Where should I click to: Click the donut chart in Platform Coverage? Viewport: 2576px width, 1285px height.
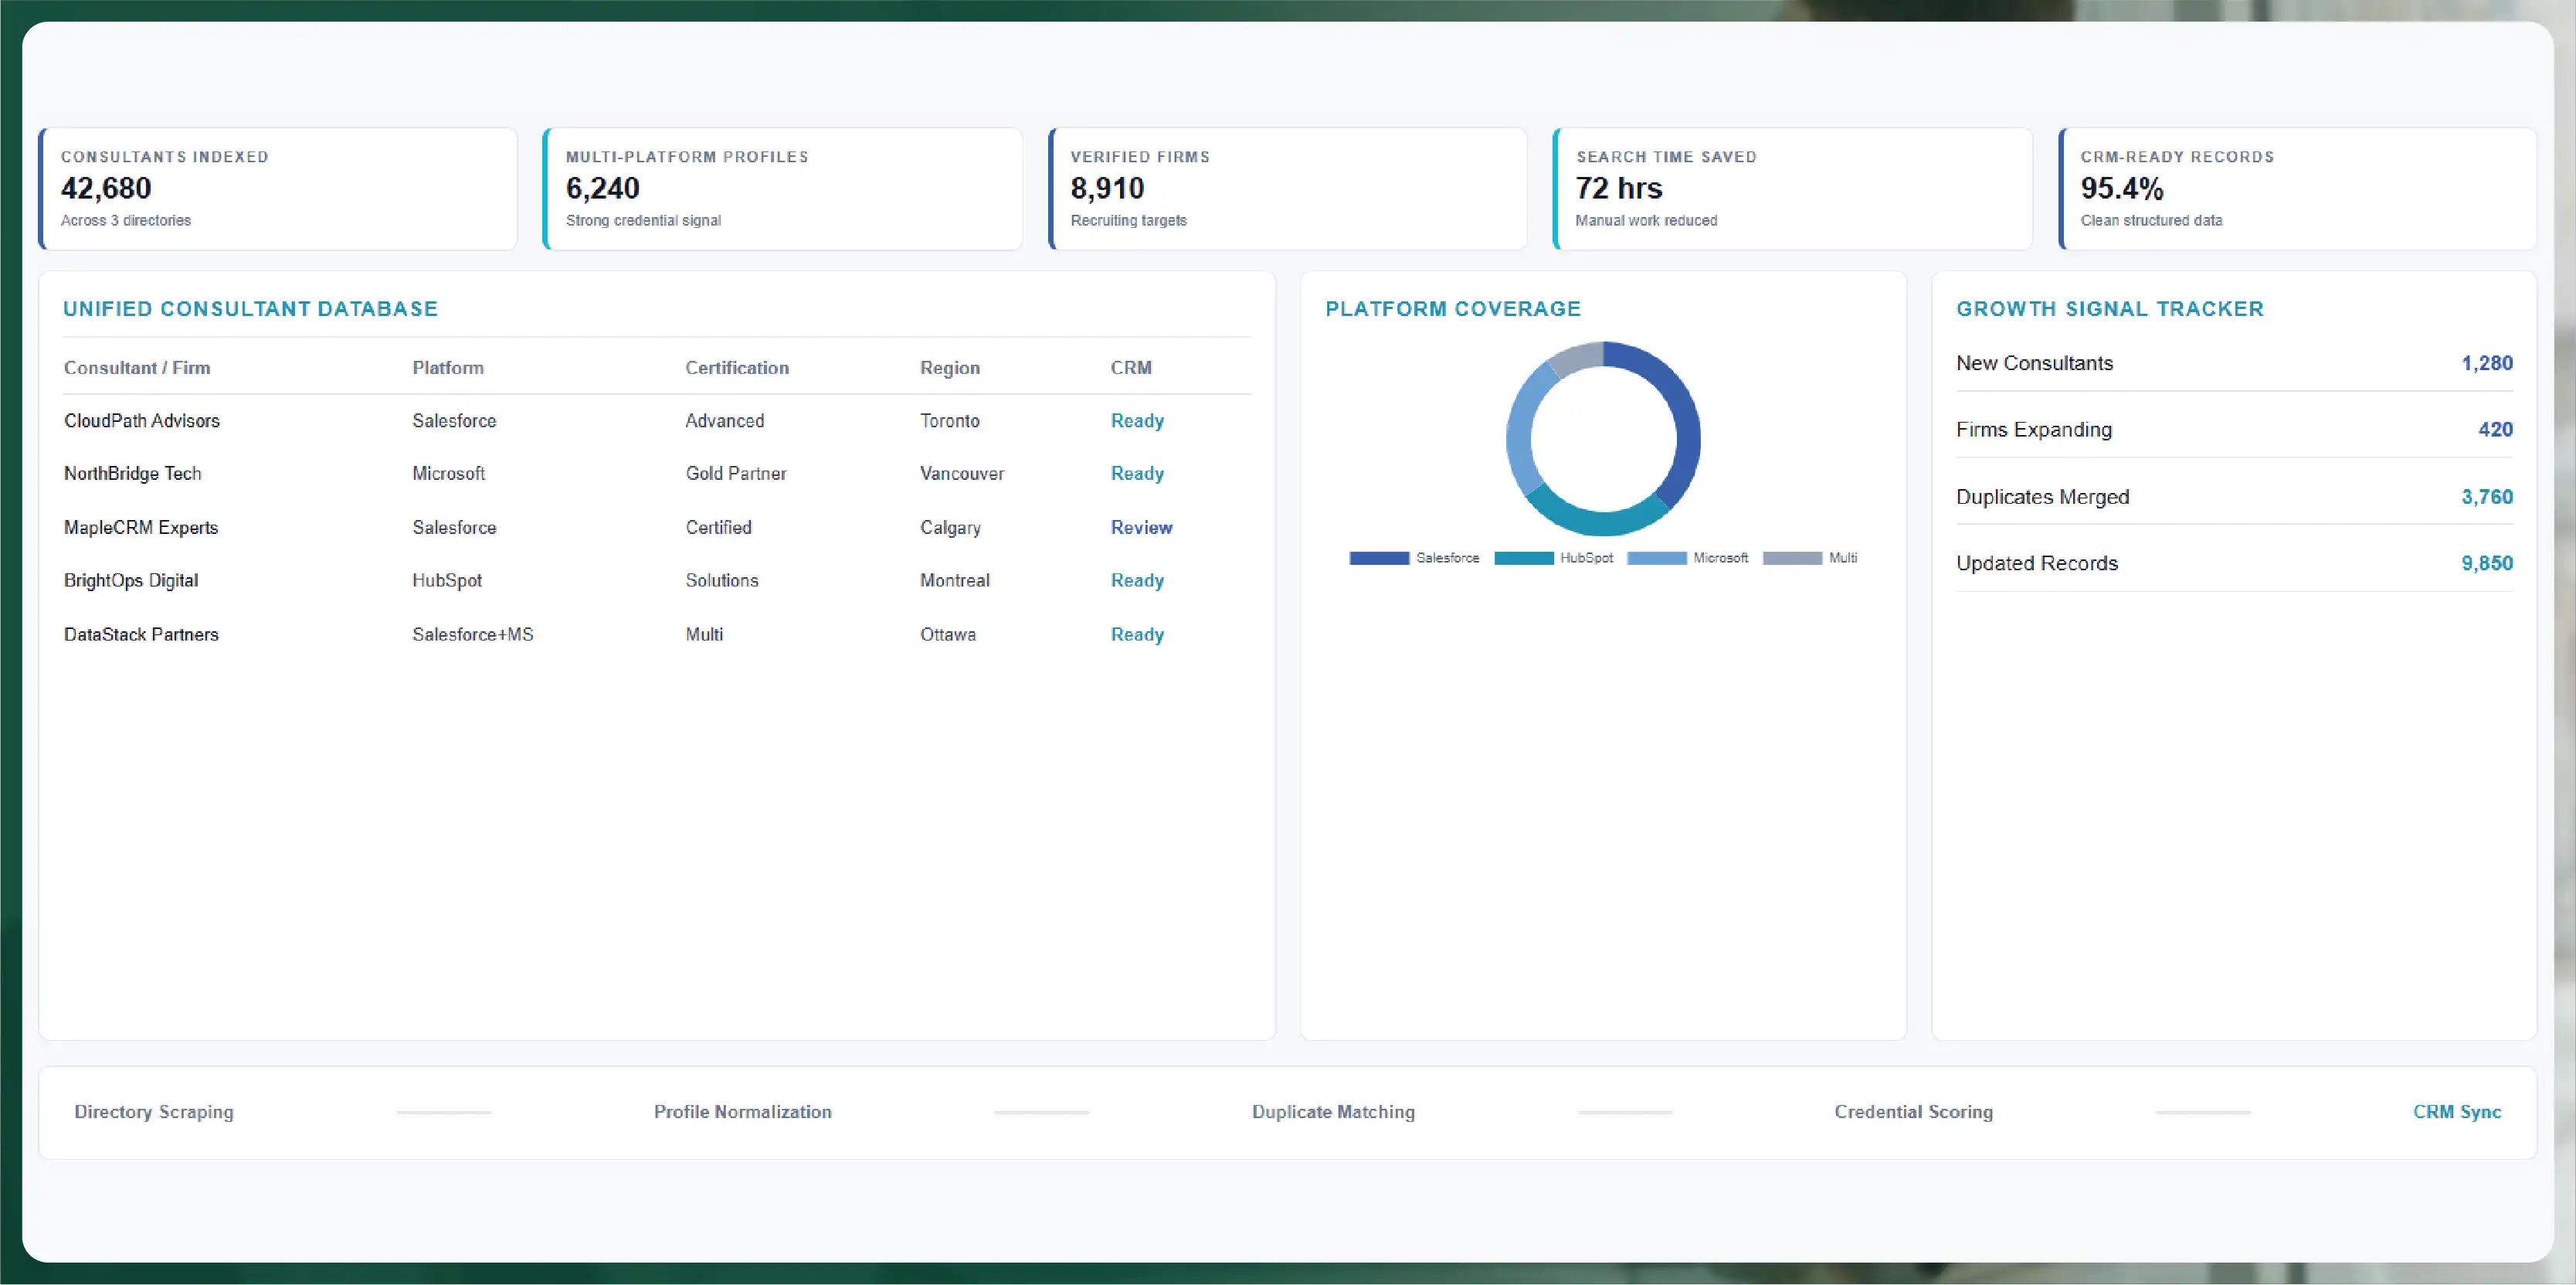point(1603,438)
